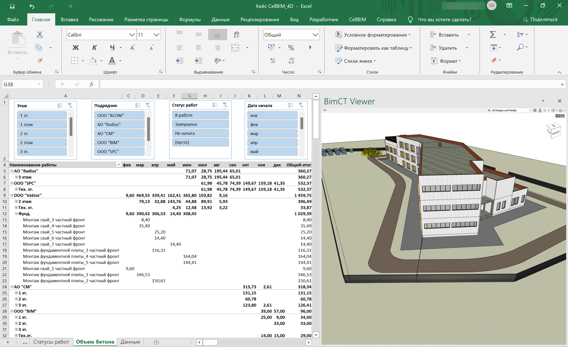
Task: Click the Удалить cells button
Action: click(x=444, y=48)
